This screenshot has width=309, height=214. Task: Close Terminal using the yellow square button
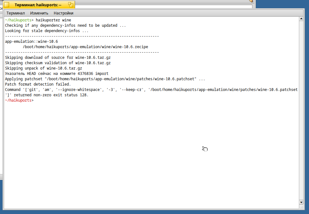point(7,5)
